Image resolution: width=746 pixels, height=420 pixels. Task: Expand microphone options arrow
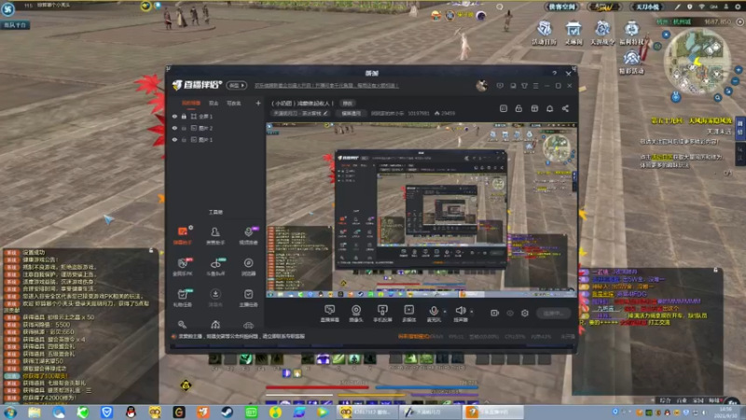(445, 312)
